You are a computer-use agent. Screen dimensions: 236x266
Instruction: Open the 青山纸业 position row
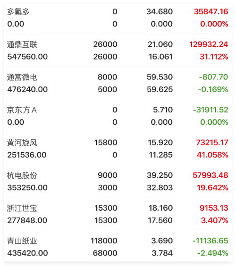118,247
